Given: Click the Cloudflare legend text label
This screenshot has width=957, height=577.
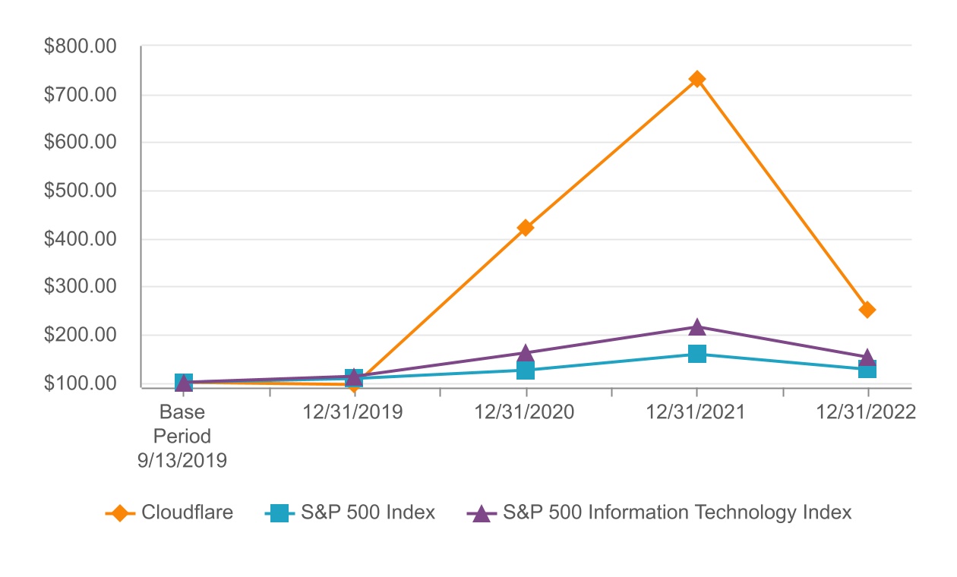Looking at the screenshot, I should (187, 512).
